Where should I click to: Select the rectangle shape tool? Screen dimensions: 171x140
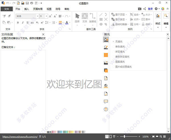(x=101, y=19)
